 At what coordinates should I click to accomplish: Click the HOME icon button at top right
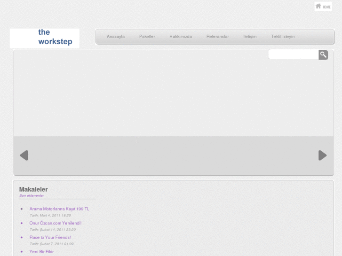[323, 6]
